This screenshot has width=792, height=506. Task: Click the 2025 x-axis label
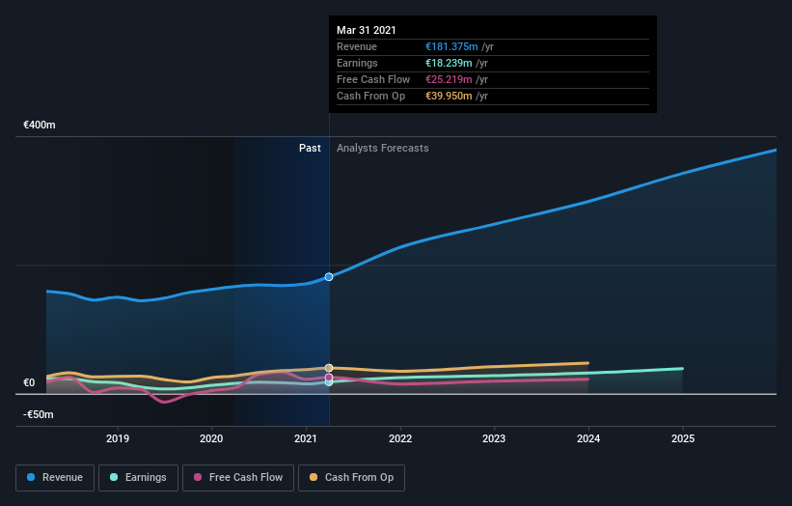683,438
